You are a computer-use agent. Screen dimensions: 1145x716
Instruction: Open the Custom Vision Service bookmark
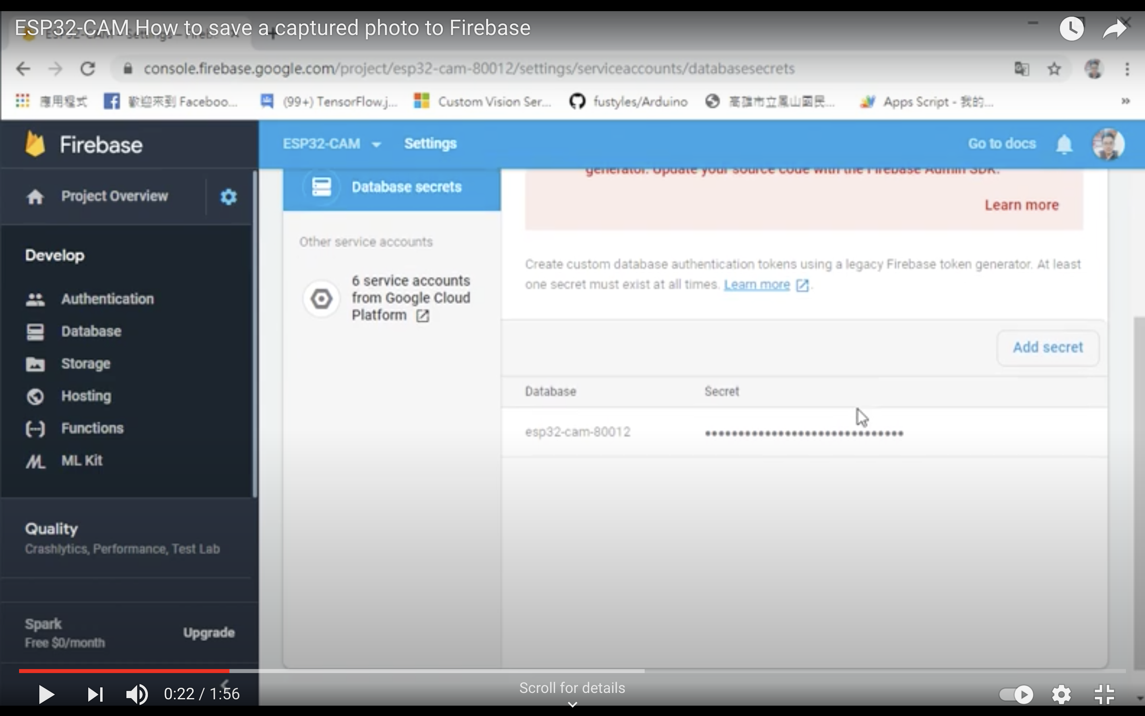tap(483, 101)
